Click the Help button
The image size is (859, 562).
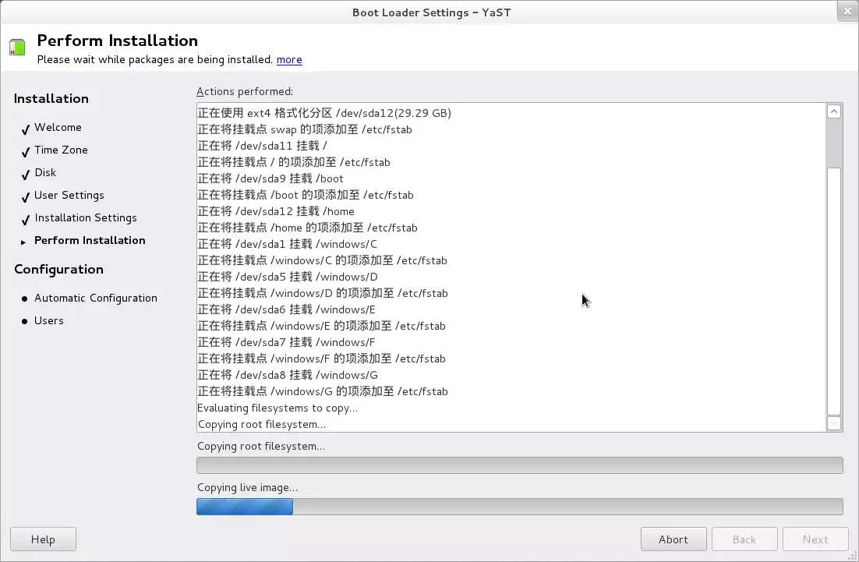coord(43,539)
